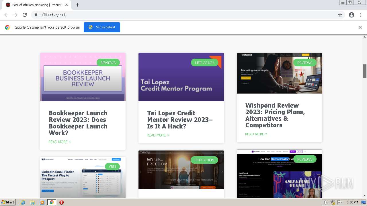Open a new browser tab
Image resolution: width=367 pixels, height=206 pixels.
coord(77,5)
